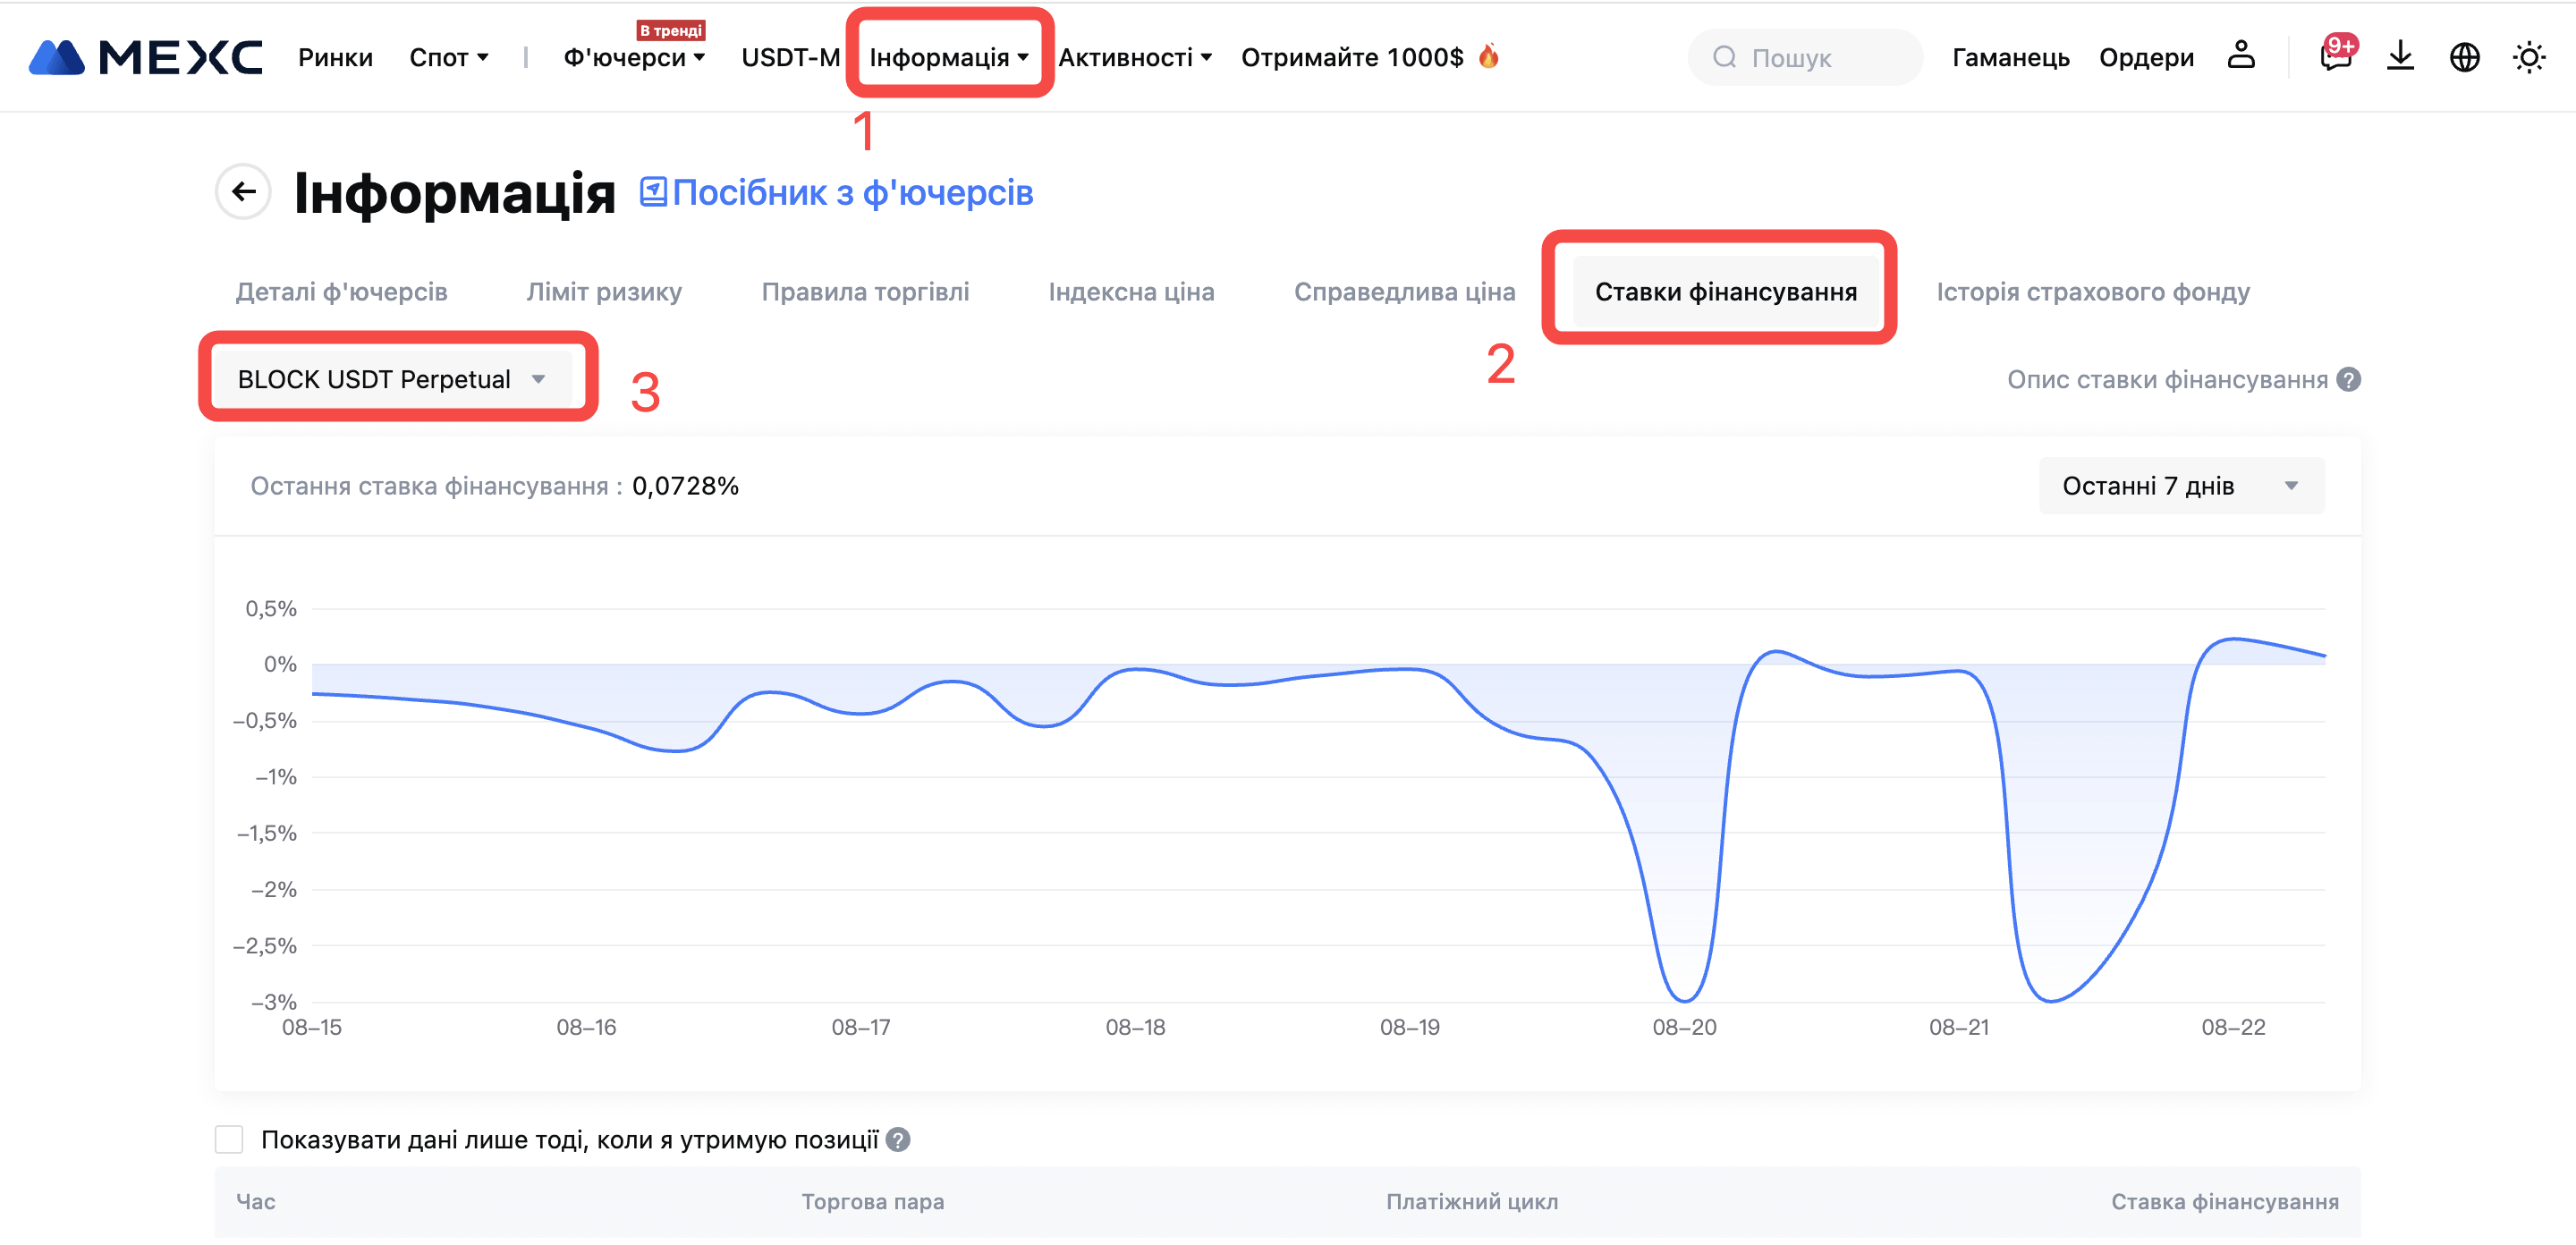Open the language globe icon
This screenshot has height=1245, width=2576.
[x=2464, y=57]
